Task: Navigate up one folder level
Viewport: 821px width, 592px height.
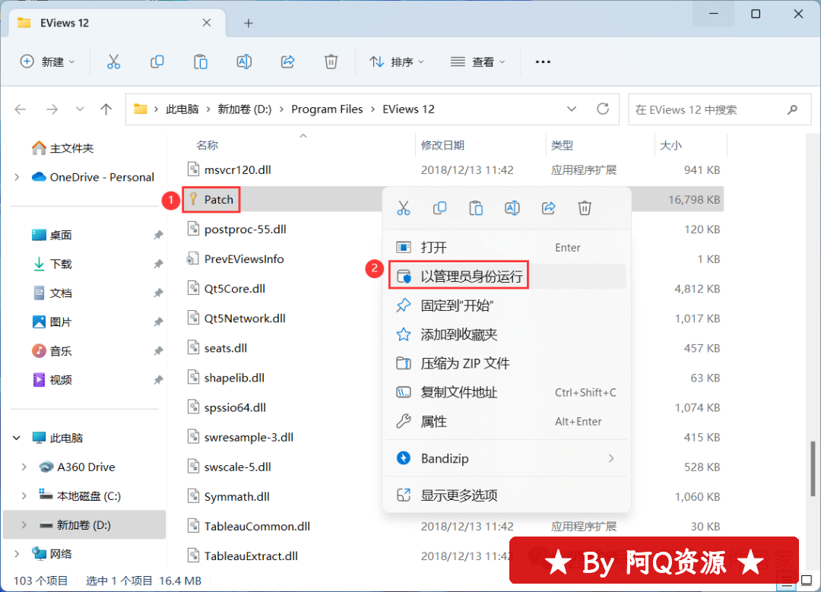Action: pos(106,109)
